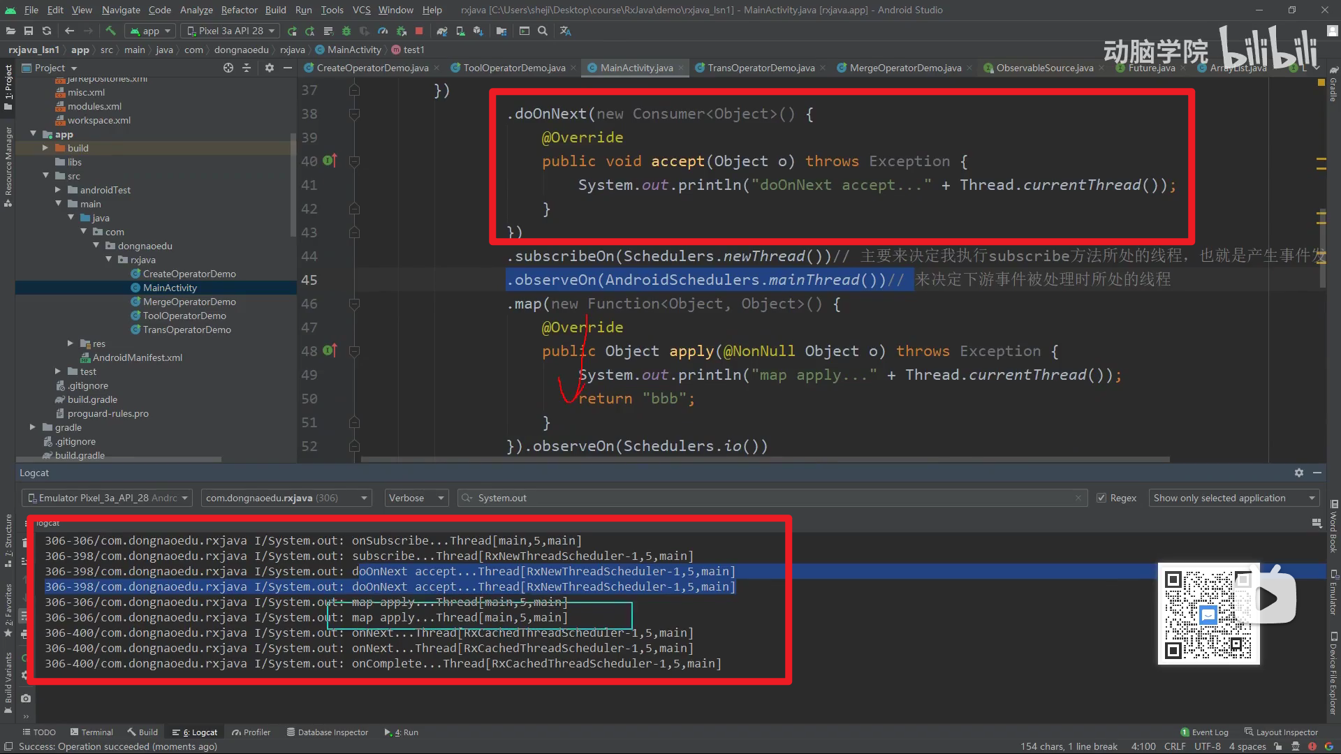1341x754 pixels.
Task: Switch to CreateOperatorDemo.java tab
Action: click(372, 68)
